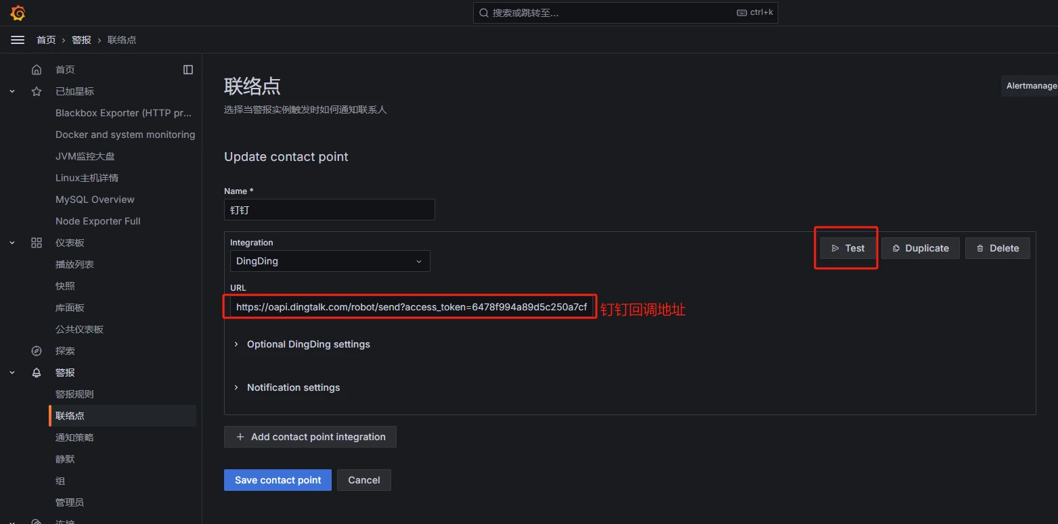Click the search magnifier icon
Image resolution: width=1058 pixels, height=524 pixels.
tap(484, 13)
